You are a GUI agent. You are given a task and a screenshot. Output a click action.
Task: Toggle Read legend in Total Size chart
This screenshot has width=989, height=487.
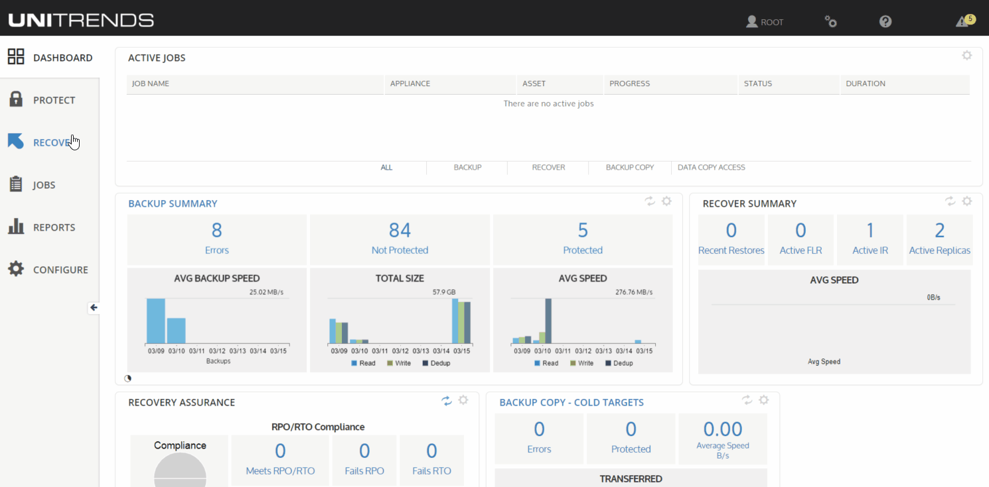363,363
